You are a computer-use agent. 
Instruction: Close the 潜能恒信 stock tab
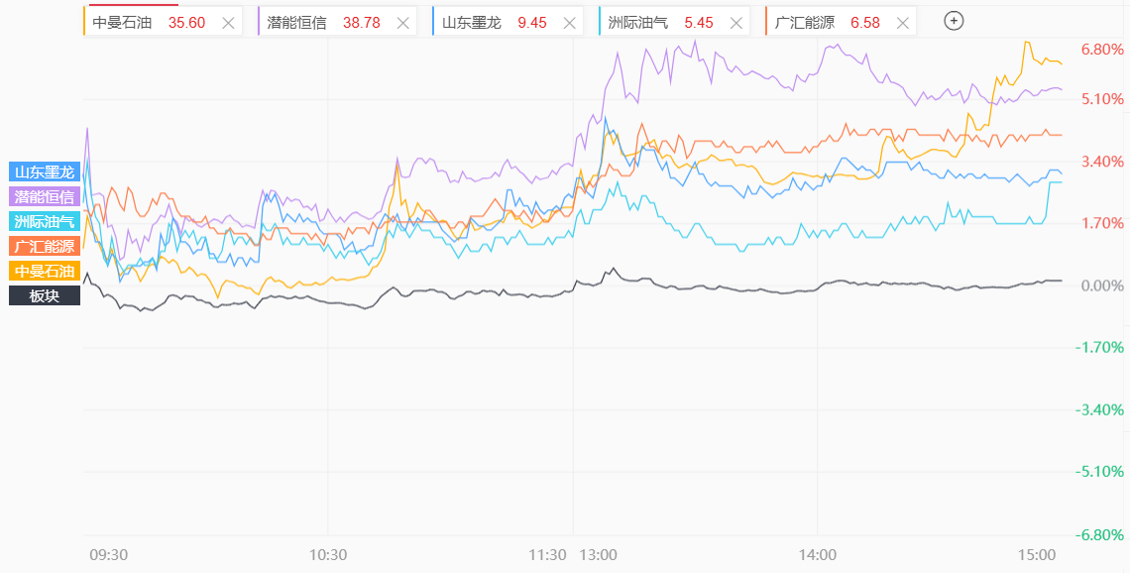click(x=402, y=23)
